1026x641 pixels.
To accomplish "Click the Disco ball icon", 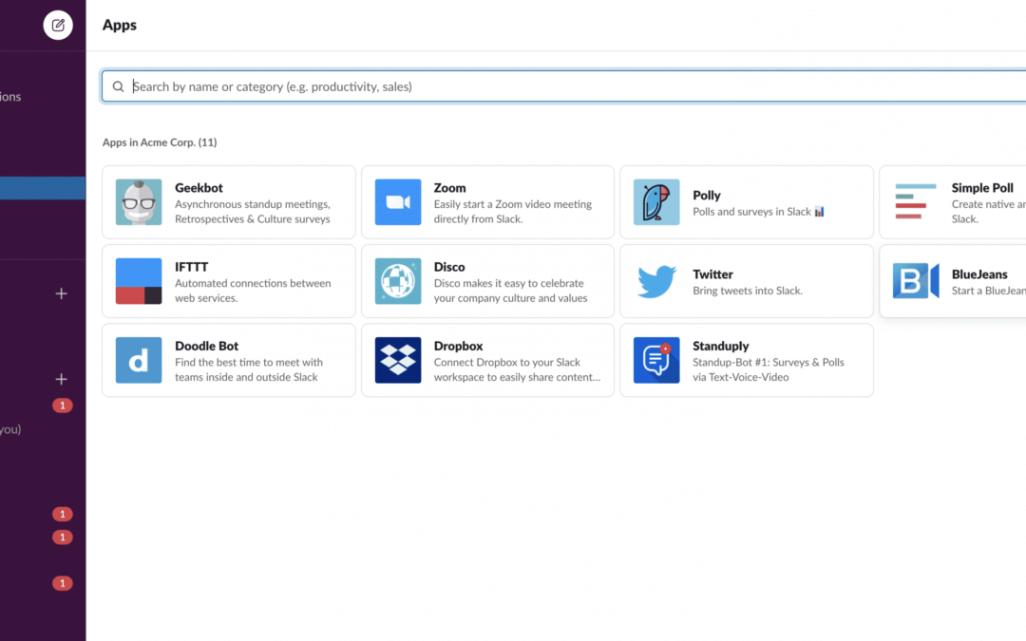I will [x=398, y=281].
